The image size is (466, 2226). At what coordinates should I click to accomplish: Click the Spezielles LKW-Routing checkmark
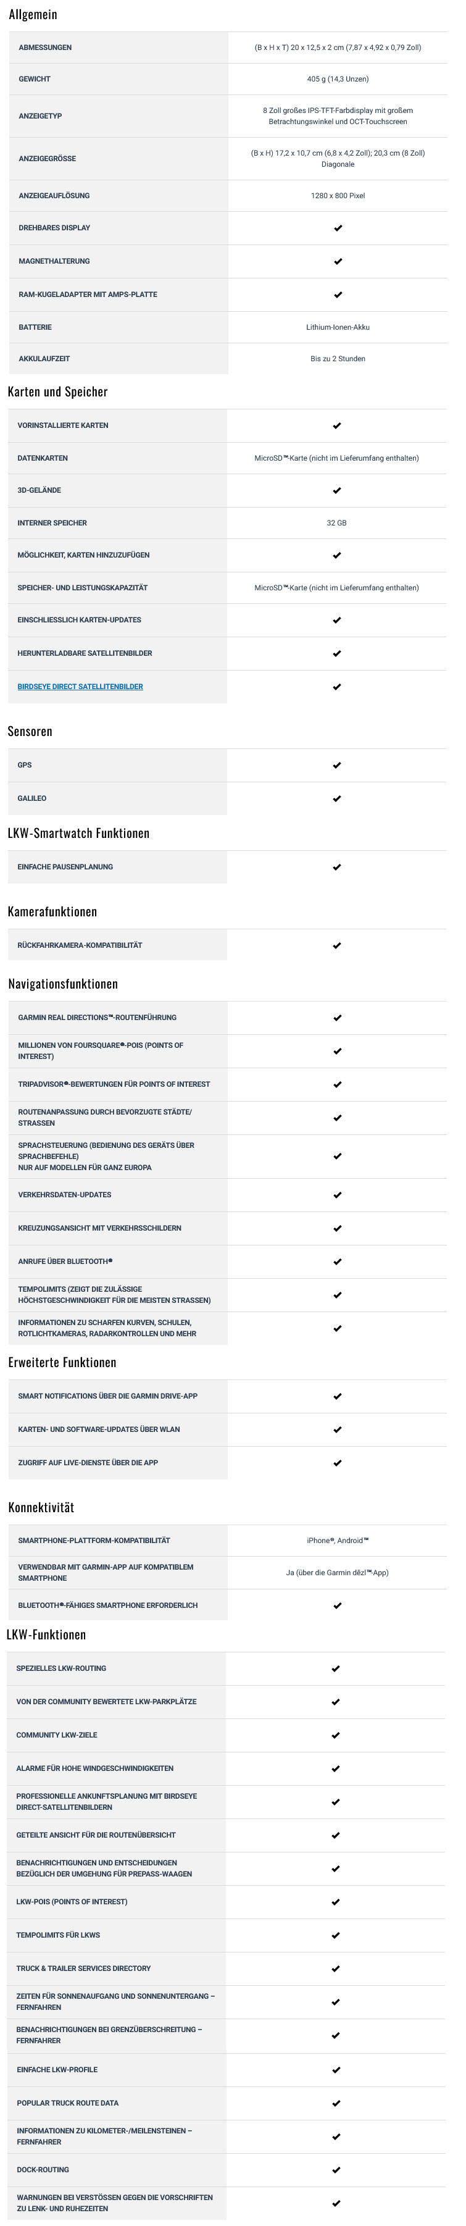pos(336,1668)
